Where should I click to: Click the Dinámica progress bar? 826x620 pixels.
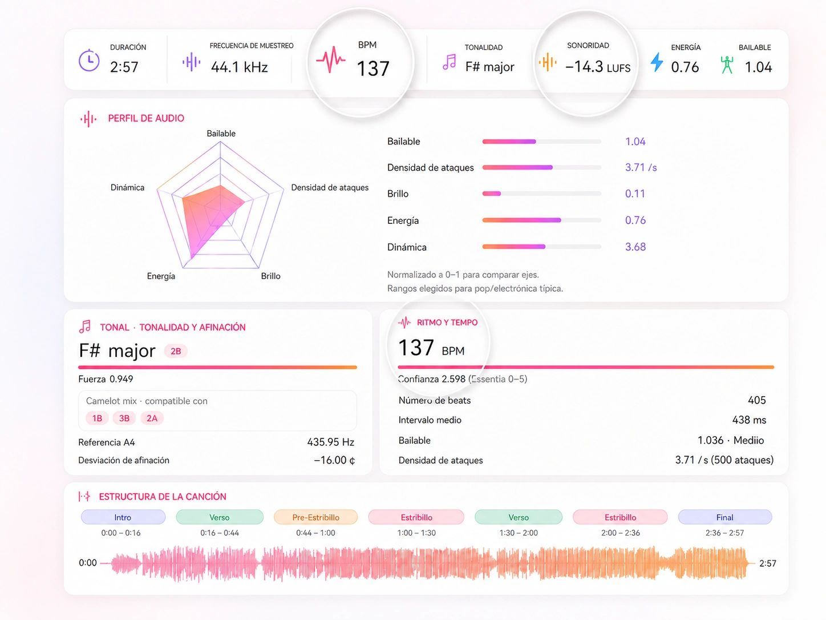coord(542,247)
